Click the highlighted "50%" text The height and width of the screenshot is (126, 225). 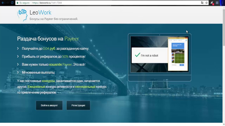pyautogui.click(x=65, y=57)
